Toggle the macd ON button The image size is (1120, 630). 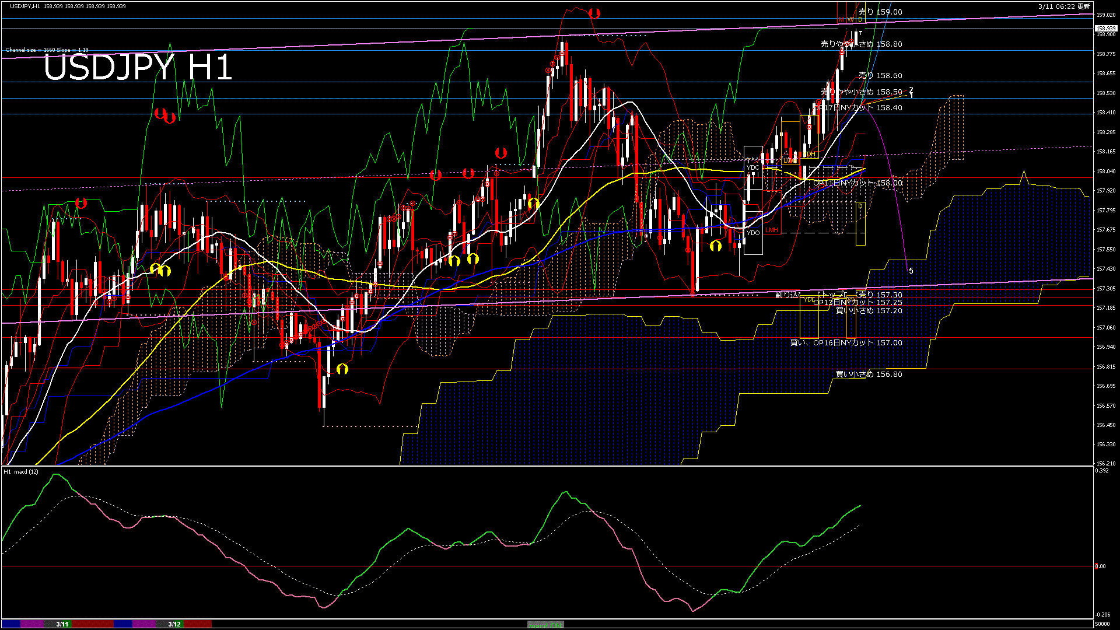coord(545,625)
